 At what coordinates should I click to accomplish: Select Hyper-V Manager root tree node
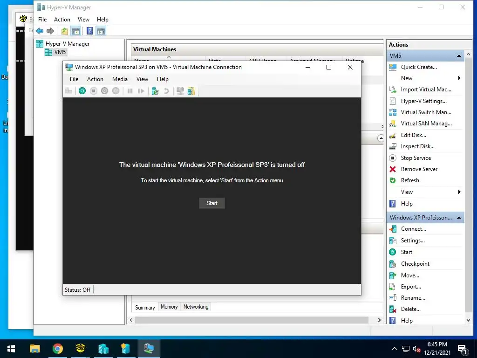point(68,44)
